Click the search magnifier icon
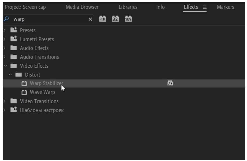Screen dimensions: 247x161 point(6,19)
